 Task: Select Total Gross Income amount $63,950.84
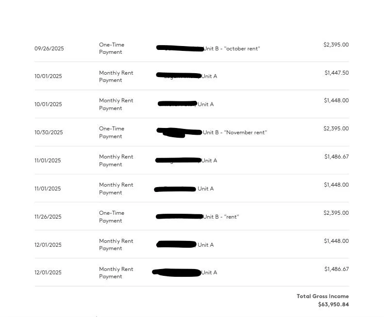[334, 304]
